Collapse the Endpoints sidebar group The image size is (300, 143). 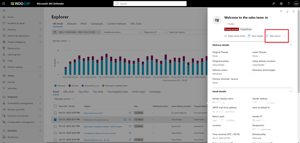[x=40, y=97]
